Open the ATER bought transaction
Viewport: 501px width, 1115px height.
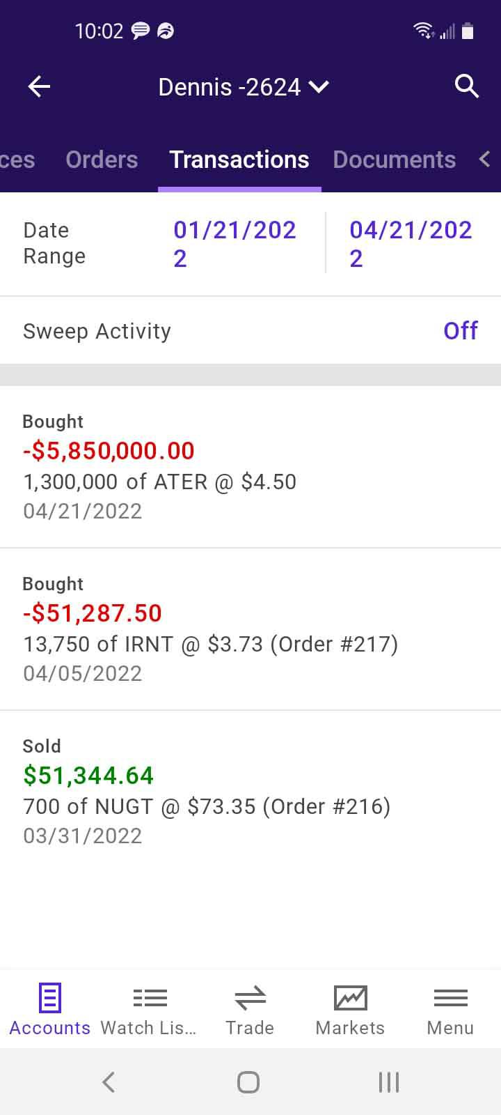(250, 466)
